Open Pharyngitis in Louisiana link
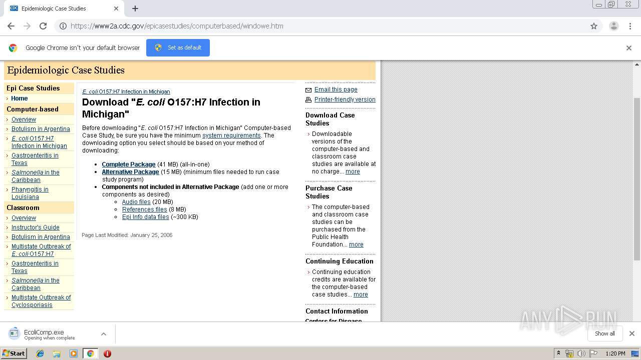Image resolution: width=641 pixels, height=360 pixels. tap(30, 193)
